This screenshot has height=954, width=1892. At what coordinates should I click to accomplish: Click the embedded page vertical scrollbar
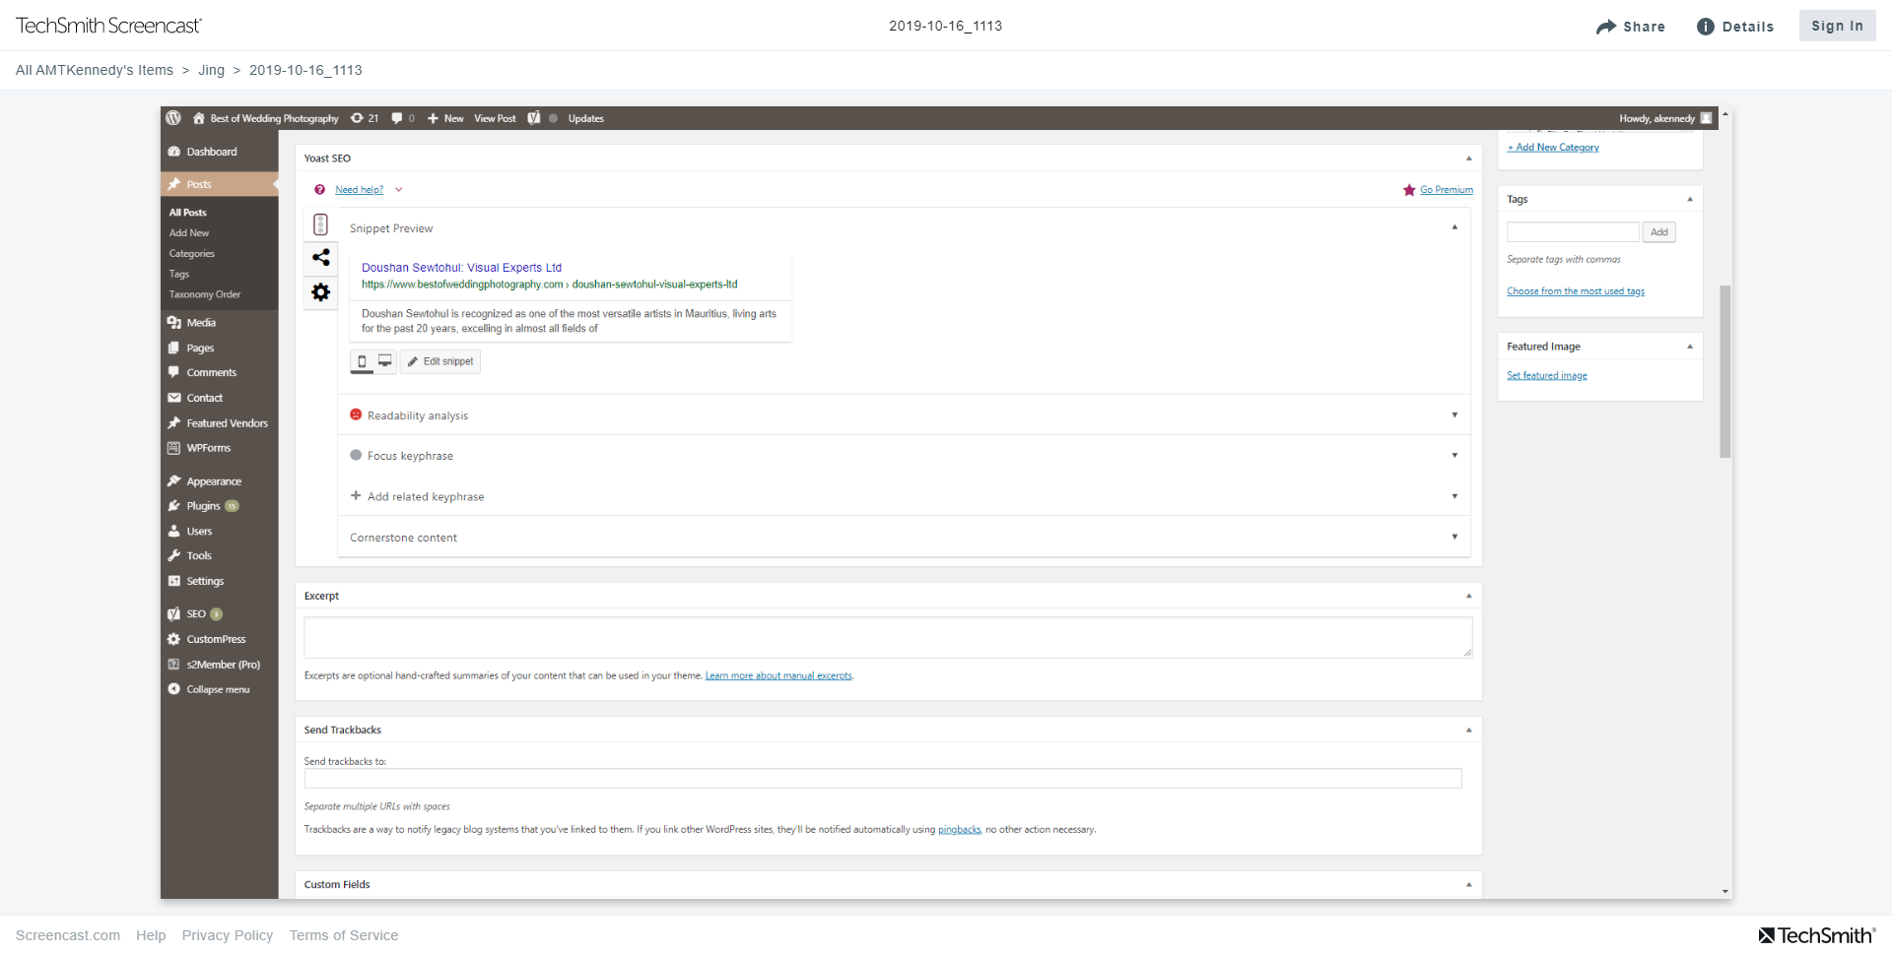pos(1725,372)
